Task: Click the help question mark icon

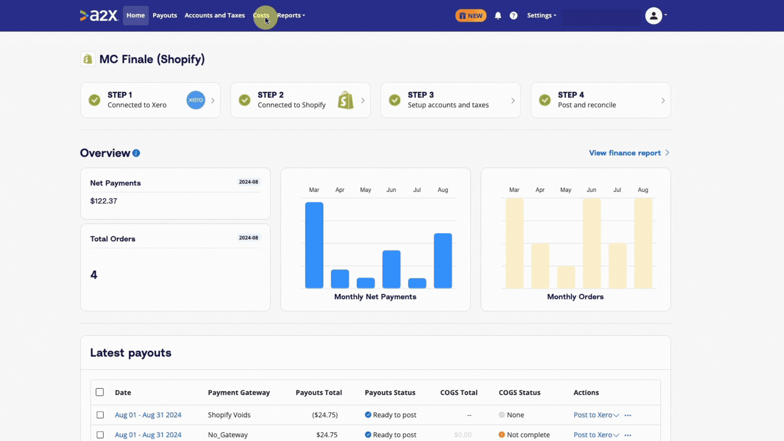Action: (513, 15)
